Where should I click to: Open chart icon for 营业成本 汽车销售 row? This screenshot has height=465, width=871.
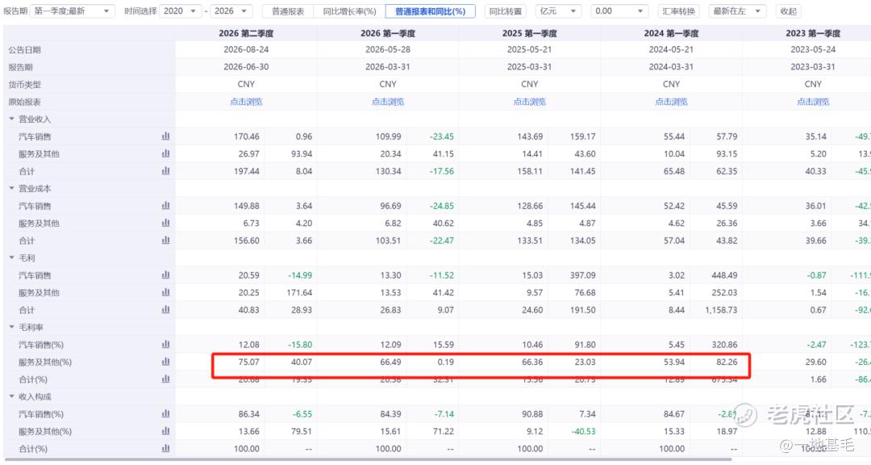[x=165, y=206]
